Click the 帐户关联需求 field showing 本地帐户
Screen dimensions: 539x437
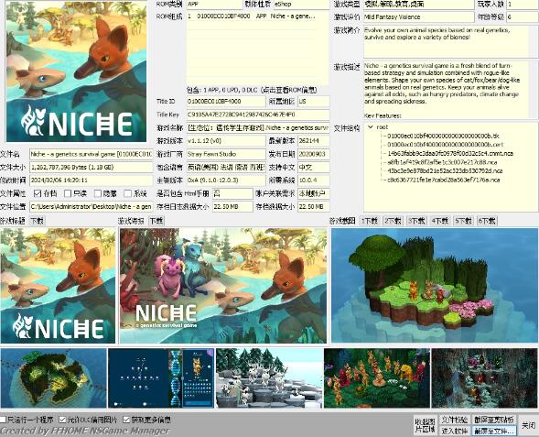click(314, 193)
